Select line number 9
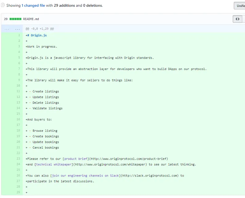 point(19,80)
